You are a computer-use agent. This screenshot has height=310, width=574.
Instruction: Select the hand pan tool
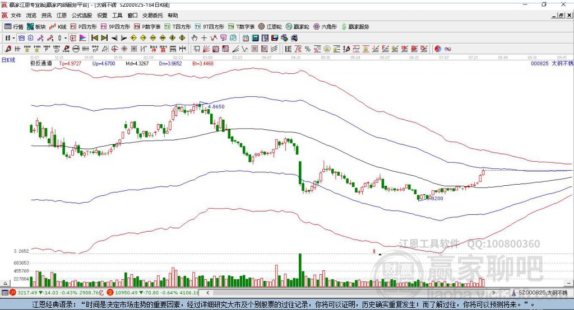tap(195, 38)
